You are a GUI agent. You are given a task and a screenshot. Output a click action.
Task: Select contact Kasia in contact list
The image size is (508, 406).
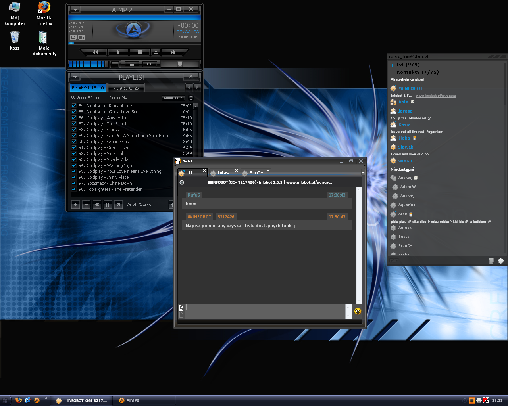404,124
